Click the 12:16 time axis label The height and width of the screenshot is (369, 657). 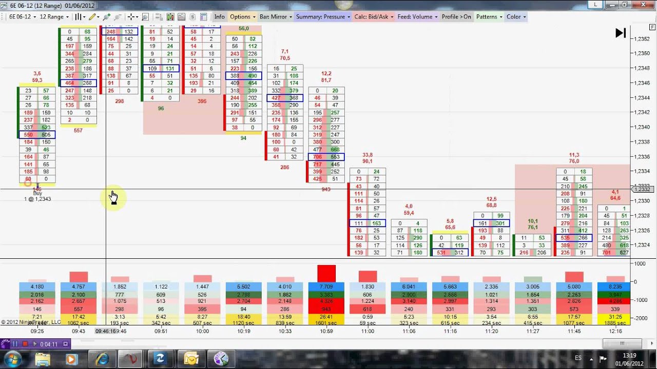click(615, 332)
